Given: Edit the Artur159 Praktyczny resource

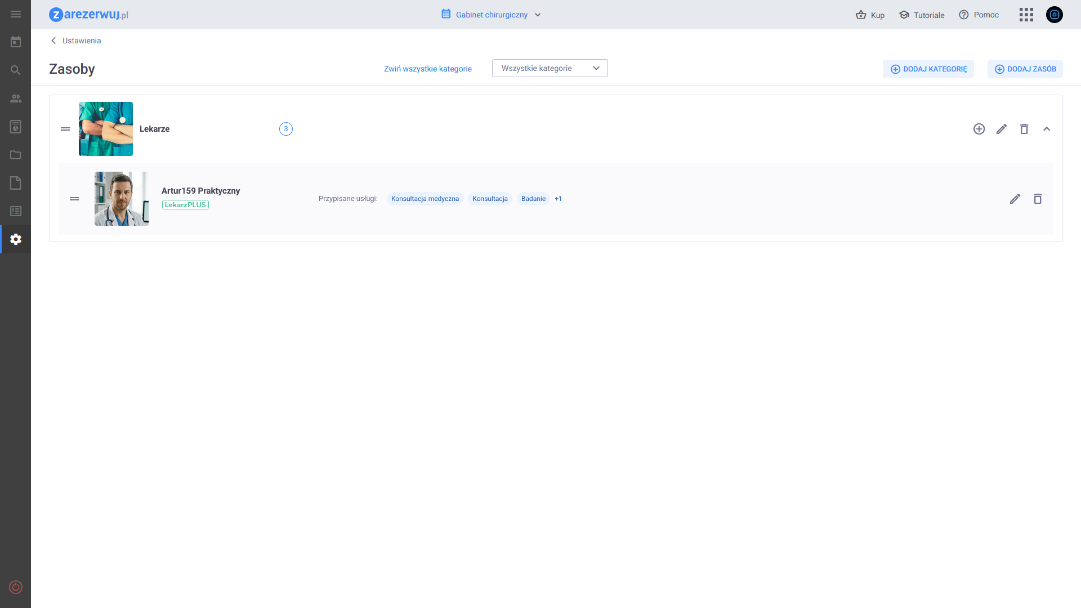Looking at the screenshot, I should coord(1015,199).
